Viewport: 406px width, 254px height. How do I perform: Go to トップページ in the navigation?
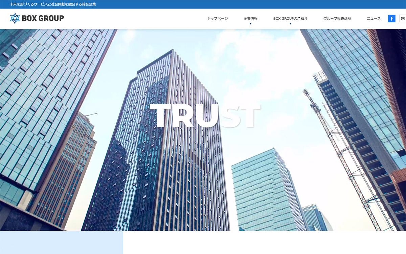[x=218, y=19]
